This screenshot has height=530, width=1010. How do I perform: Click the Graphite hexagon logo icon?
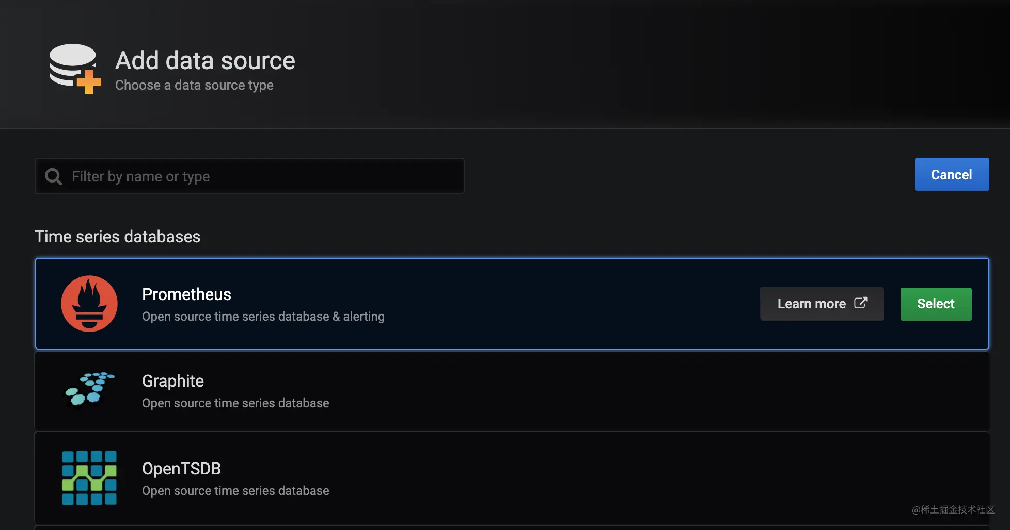89,389
